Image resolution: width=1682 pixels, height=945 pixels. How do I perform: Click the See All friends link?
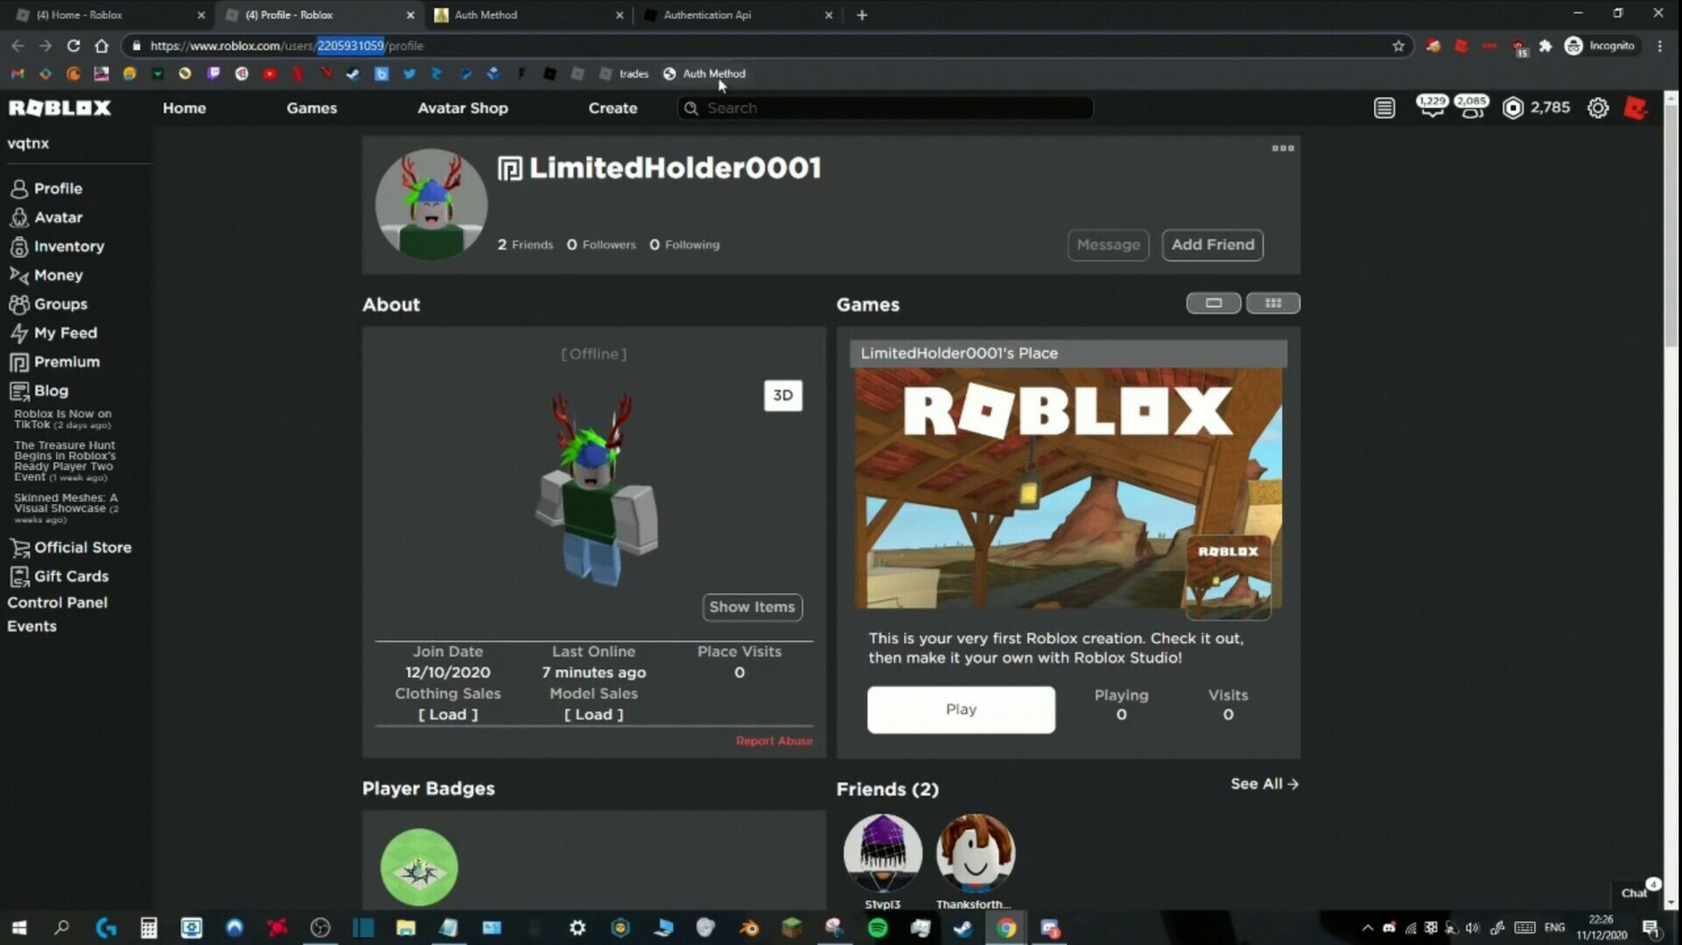(x=1264, y=783)
